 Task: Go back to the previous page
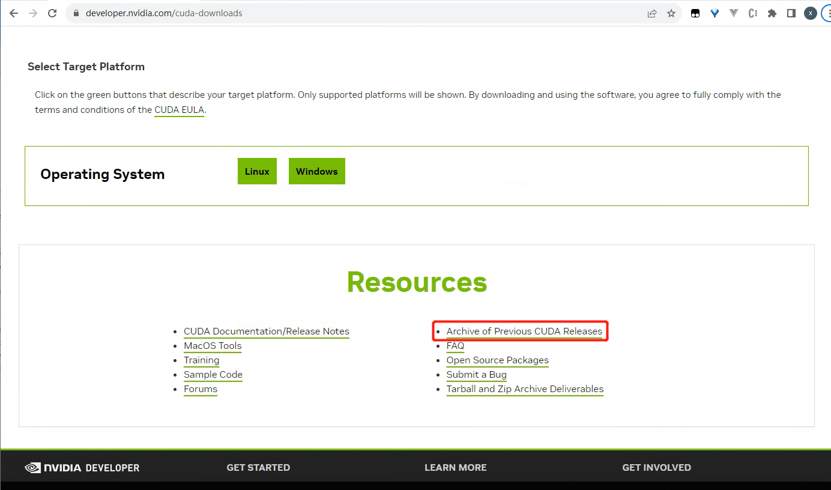click(14, 13)
